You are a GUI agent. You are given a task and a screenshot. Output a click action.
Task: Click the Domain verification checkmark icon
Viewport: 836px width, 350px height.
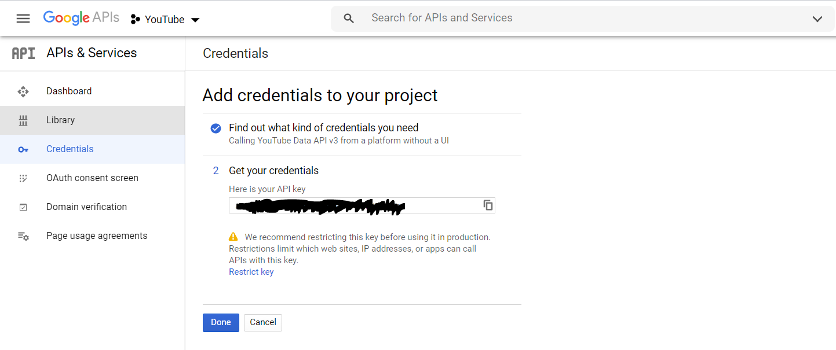[x=23, y=207]
